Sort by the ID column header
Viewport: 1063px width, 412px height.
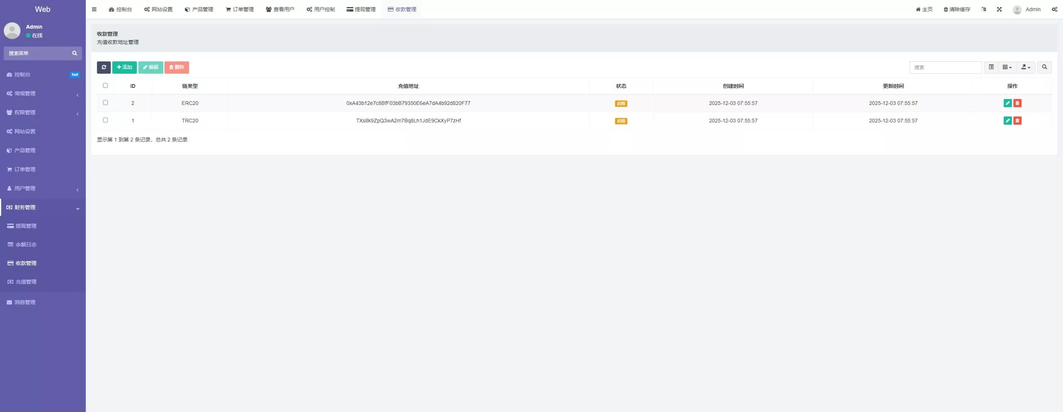click(x=133, y=86)
